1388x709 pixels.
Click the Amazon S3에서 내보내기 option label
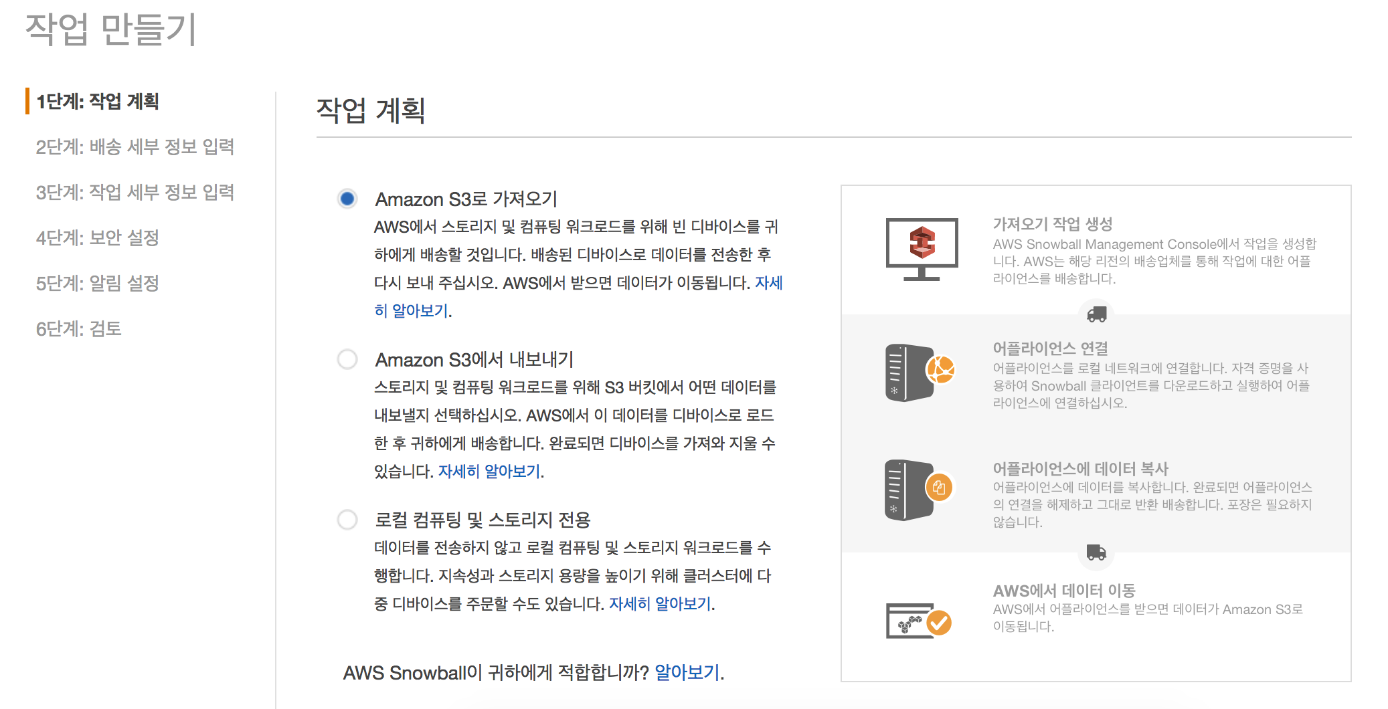(x=474, y=359)
